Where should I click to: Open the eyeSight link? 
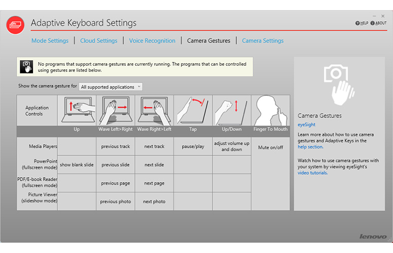coord(306,124)
